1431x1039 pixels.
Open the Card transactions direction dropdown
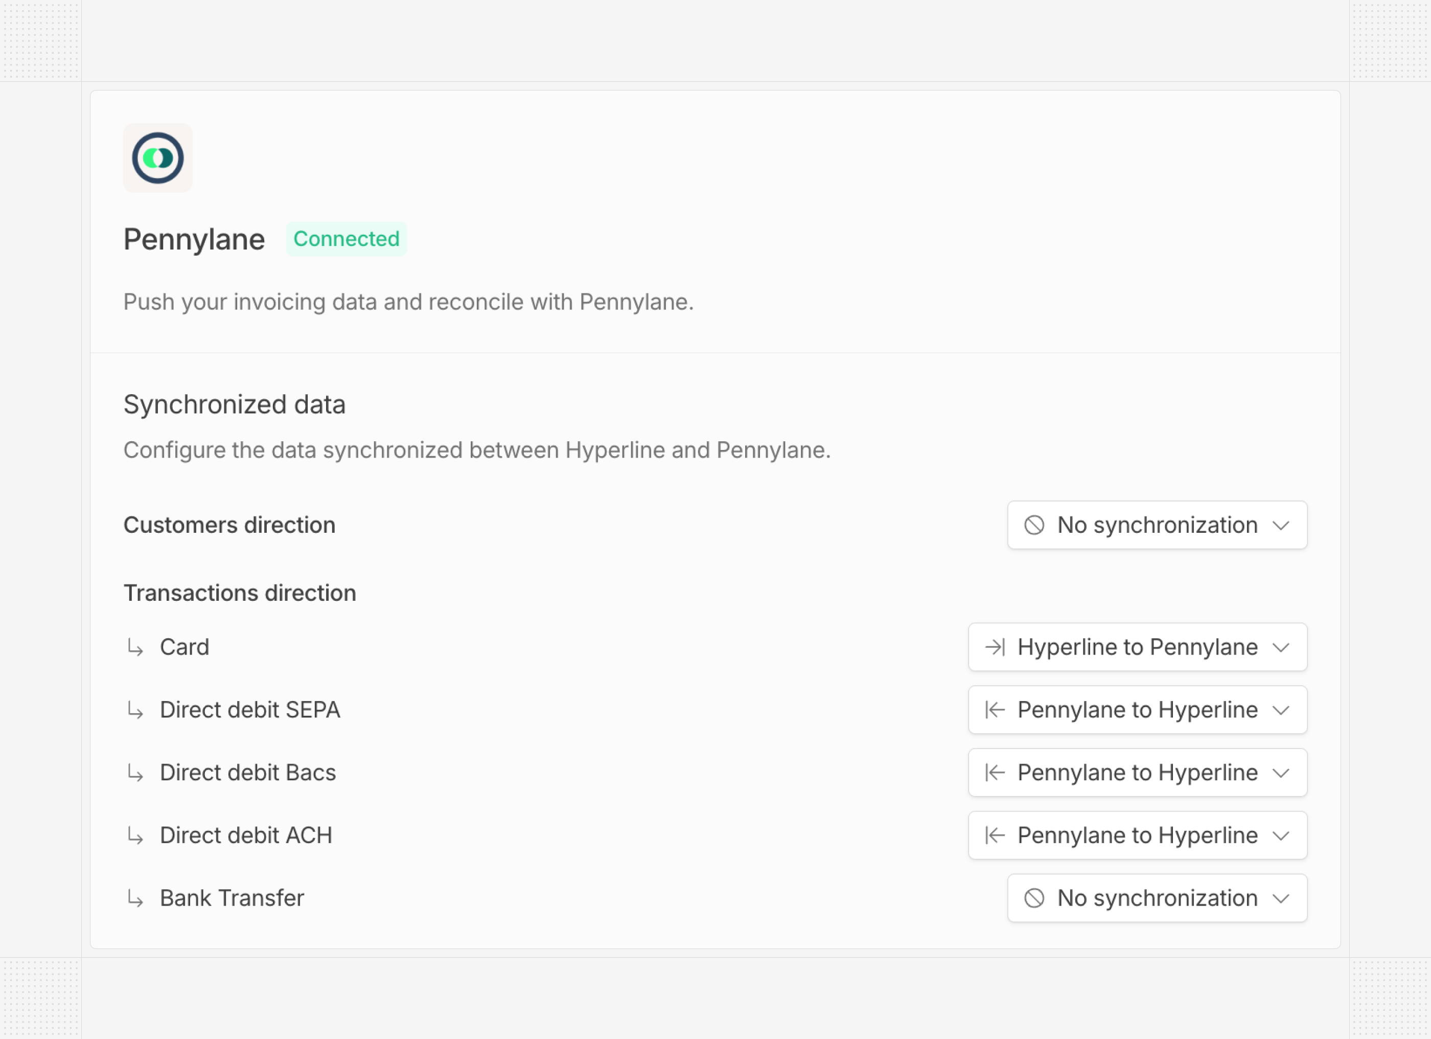(x=1137, y=647)
